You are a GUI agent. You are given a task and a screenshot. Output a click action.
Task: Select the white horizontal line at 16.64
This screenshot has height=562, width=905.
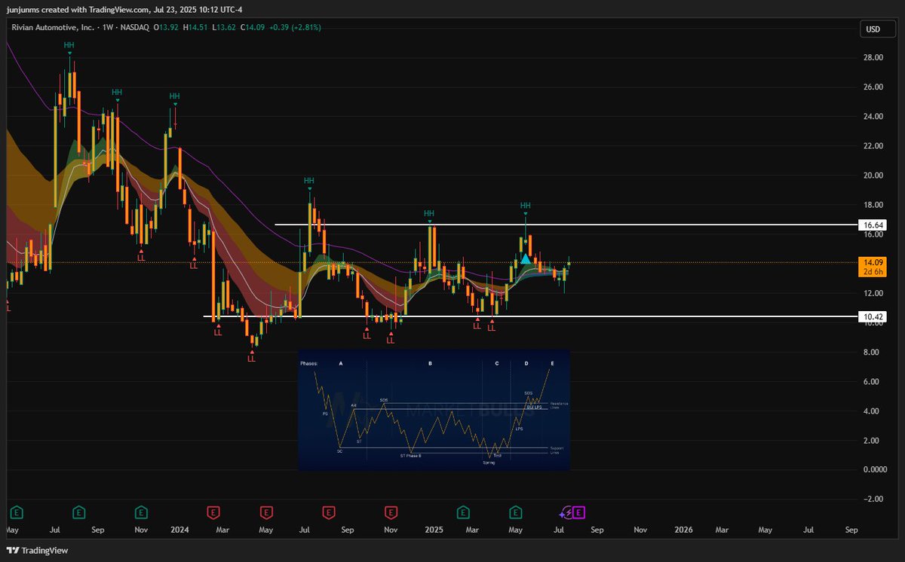(566, 224)
